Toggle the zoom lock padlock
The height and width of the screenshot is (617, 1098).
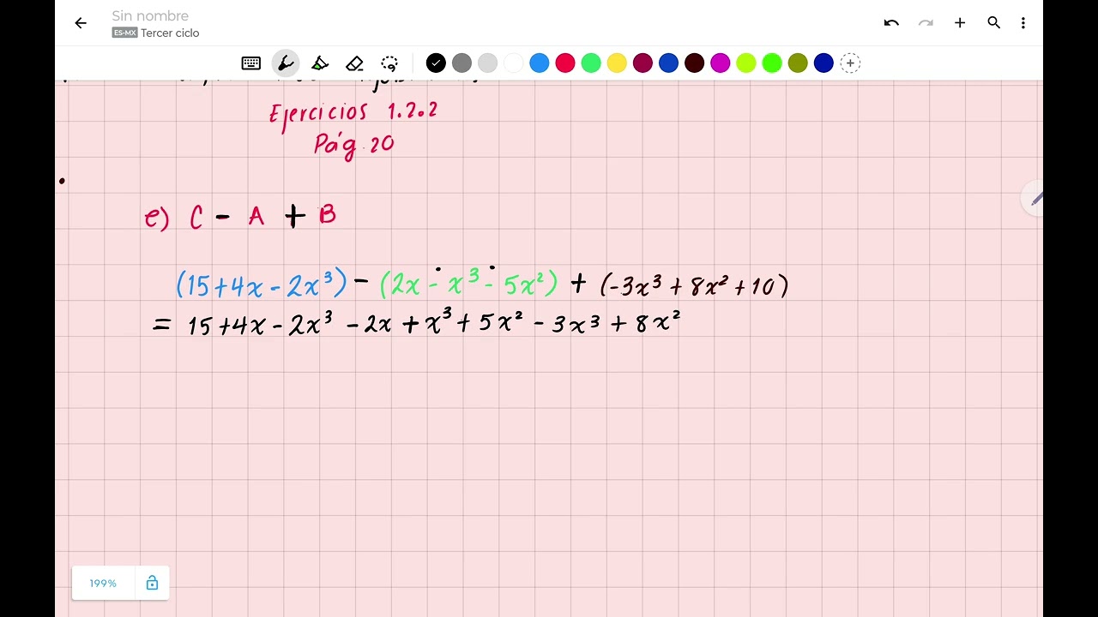click(152, 583)
